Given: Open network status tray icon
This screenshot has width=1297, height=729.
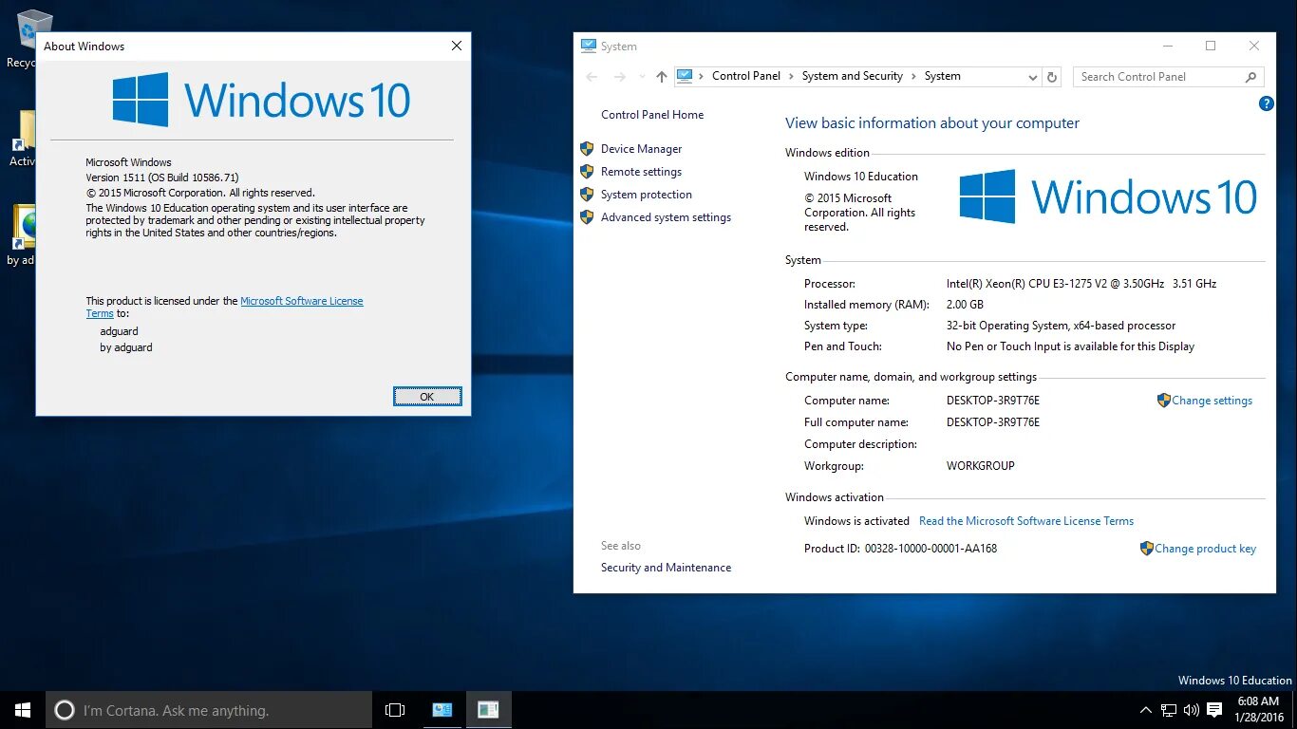Looking at the screenshot, I should [1169, 710].
